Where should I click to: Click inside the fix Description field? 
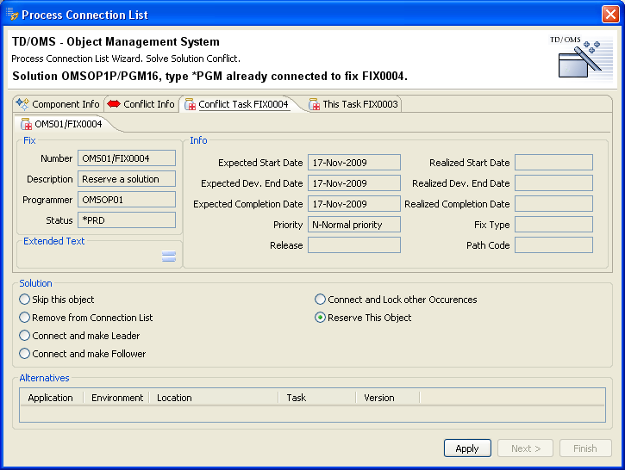pyautogui.click(x=127, y=179)
